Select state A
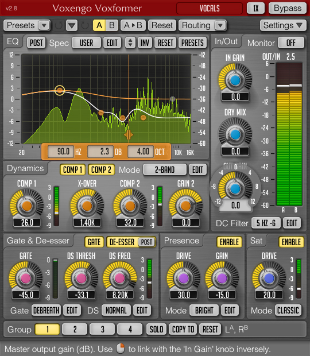Screen dimensions: 310x356 99,25
